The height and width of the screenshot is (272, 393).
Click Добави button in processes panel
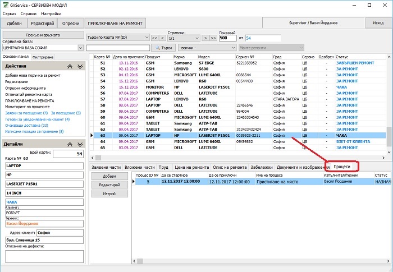pos(109,176)
